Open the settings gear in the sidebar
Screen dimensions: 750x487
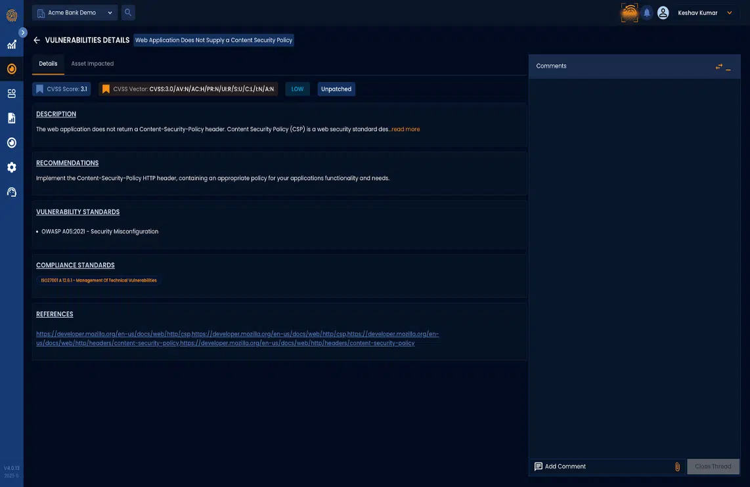coord(11,167)
